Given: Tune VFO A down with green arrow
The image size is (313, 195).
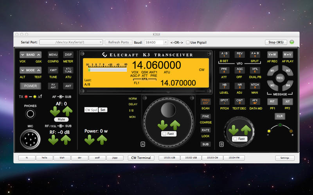Looking at the screenshot, I should point(162,126).
